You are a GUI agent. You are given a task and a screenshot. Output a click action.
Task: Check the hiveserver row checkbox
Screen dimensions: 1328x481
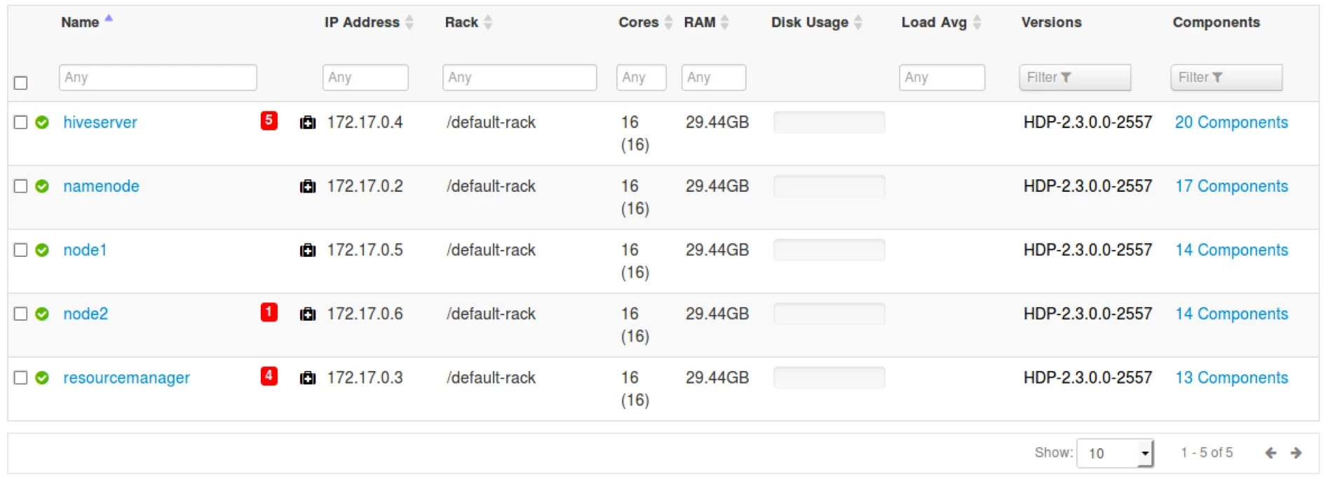point(21,123)
